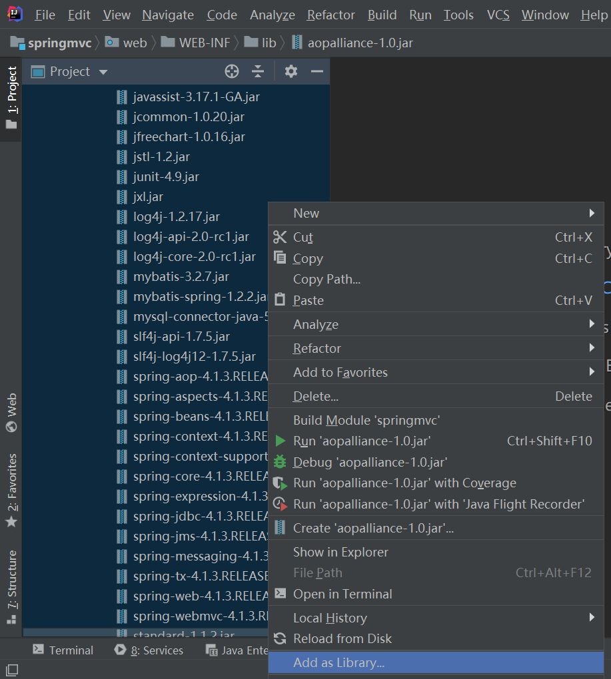
Task: Expand the Refactor submenu in context menu
Action: (x=592, y=347)
